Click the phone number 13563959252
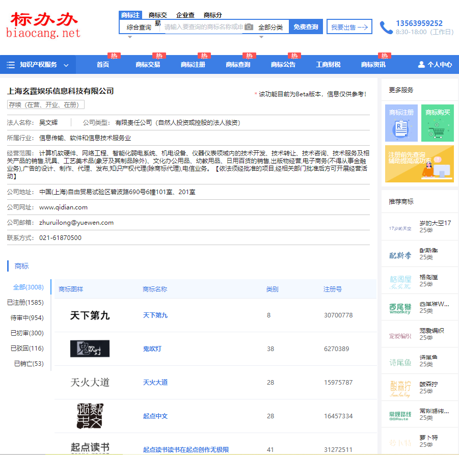Screen dimensions: 459x455 pos(419,23)
